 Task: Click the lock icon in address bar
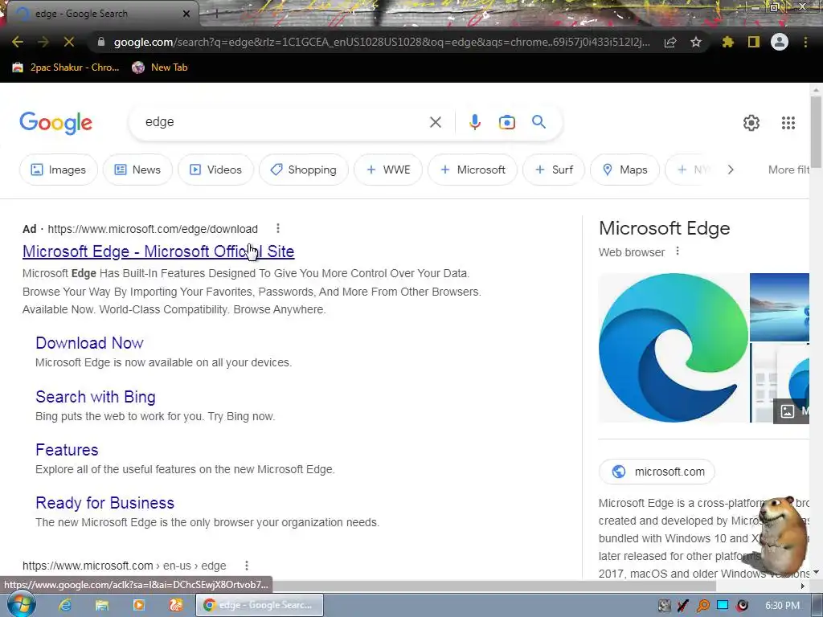(x=101, y=42)
